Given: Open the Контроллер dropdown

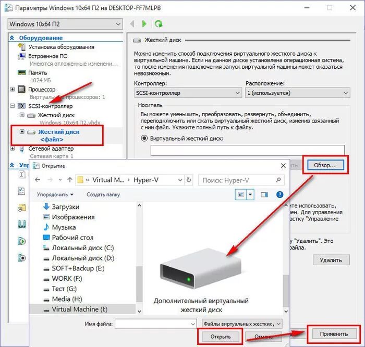Looking at the screenshot, I should 187,93.
